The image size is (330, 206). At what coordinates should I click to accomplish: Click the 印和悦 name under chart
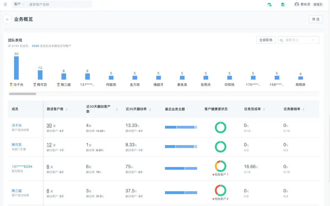pyautogui.click(x=229, y=84)
